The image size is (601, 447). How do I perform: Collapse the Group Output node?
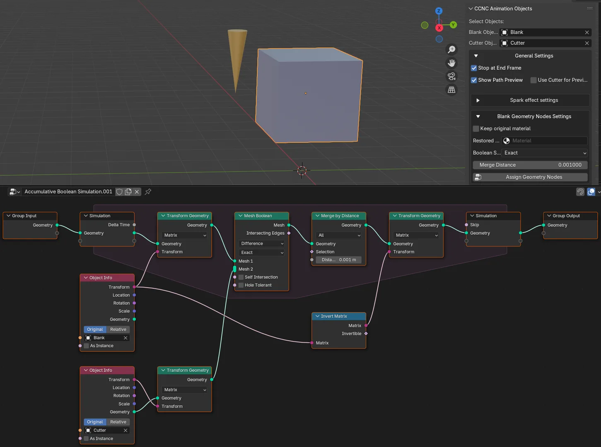(549, 216)
